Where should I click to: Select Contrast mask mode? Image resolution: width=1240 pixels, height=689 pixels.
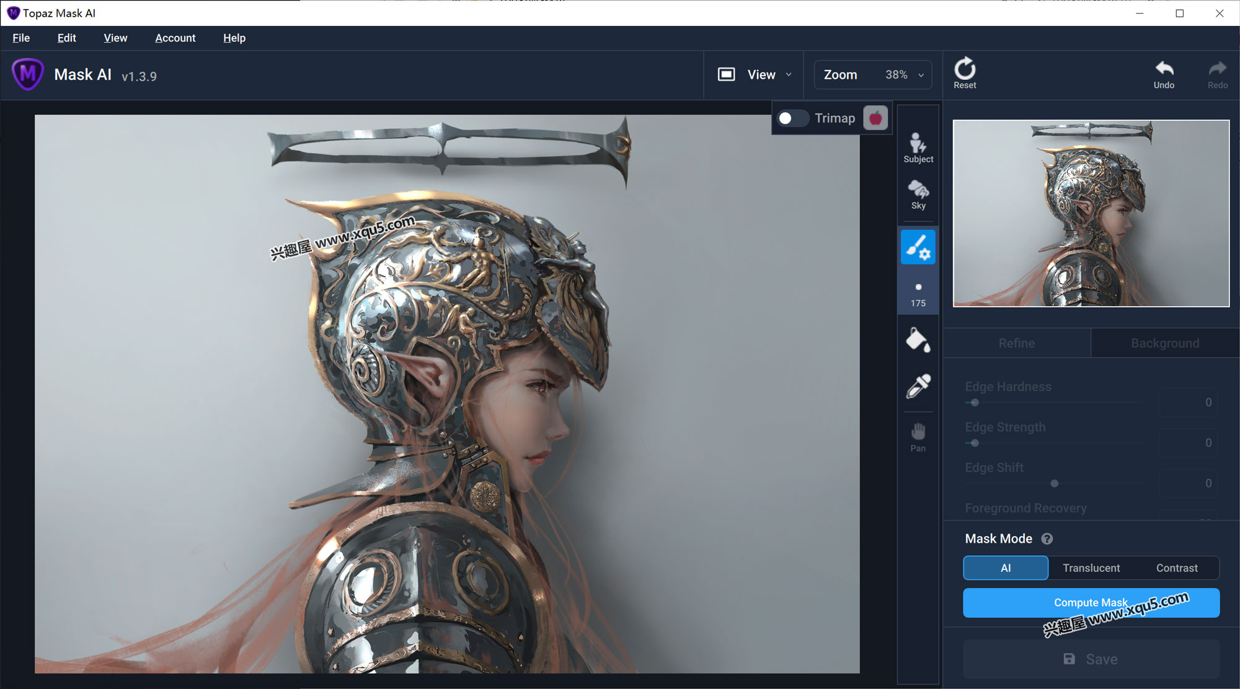(1177, 568)
